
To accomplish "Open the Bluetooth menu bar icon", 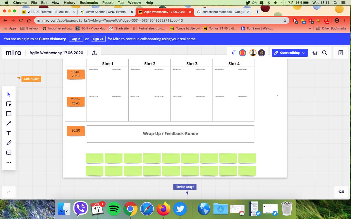I will coord(269,3).
